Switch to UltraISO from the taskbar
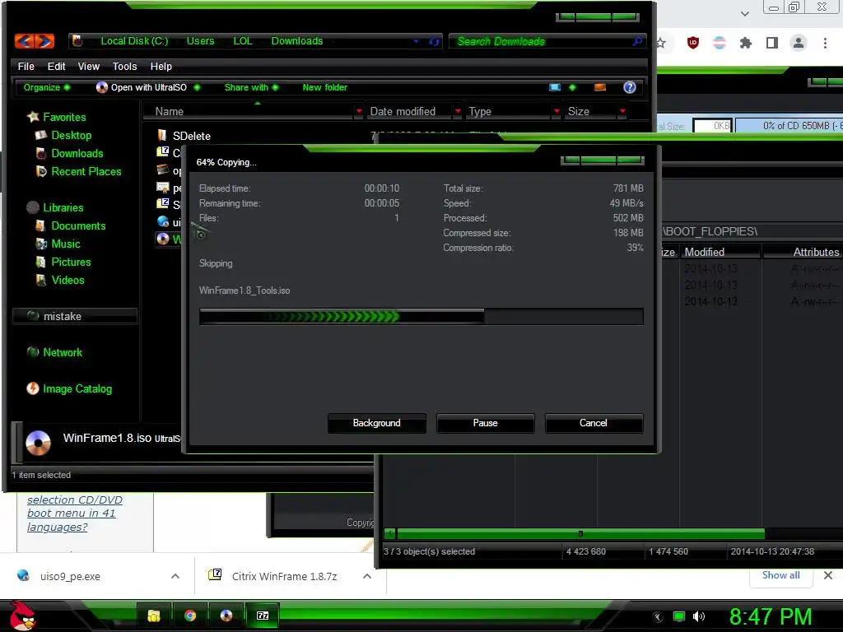 (226, 616)
